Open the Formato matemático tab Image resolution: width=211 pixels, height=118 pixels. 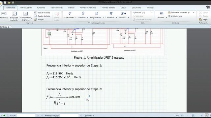coord(88,8)
